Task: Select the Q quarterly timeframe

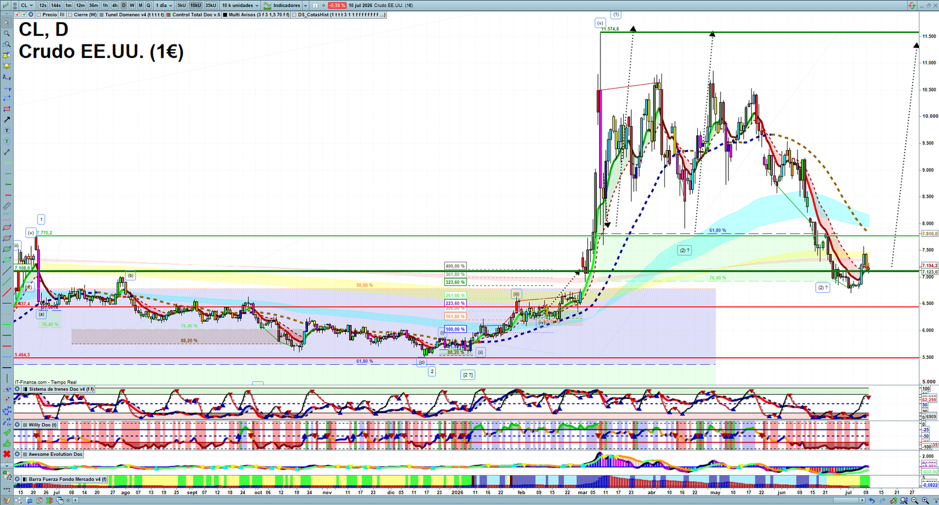Action: coord(148,5)
